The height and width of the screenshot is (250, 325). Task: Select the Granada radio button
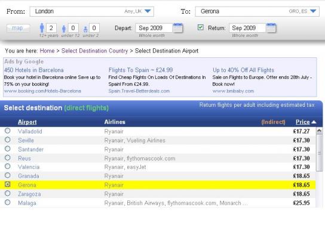coord(7,175)
